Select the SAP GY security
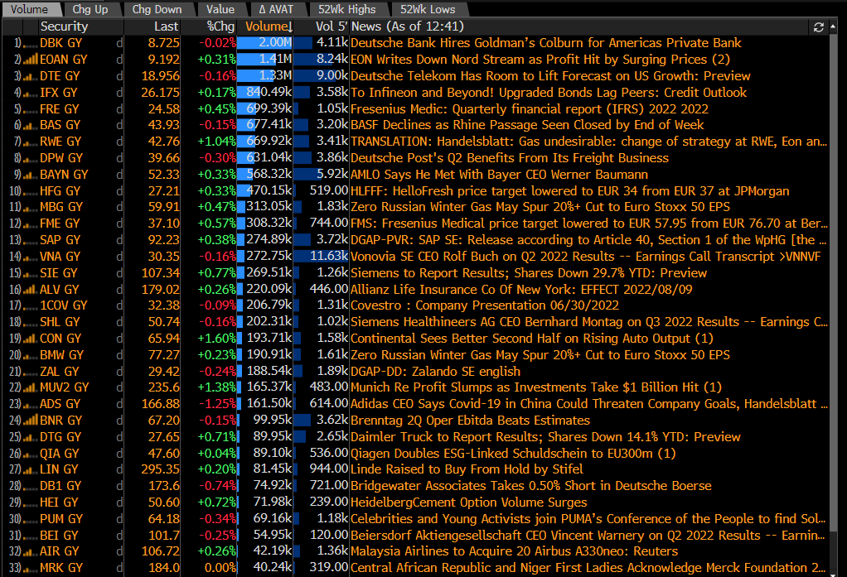Image resolution: width=847 pixels, height=577 pixels. click(60, 239)
